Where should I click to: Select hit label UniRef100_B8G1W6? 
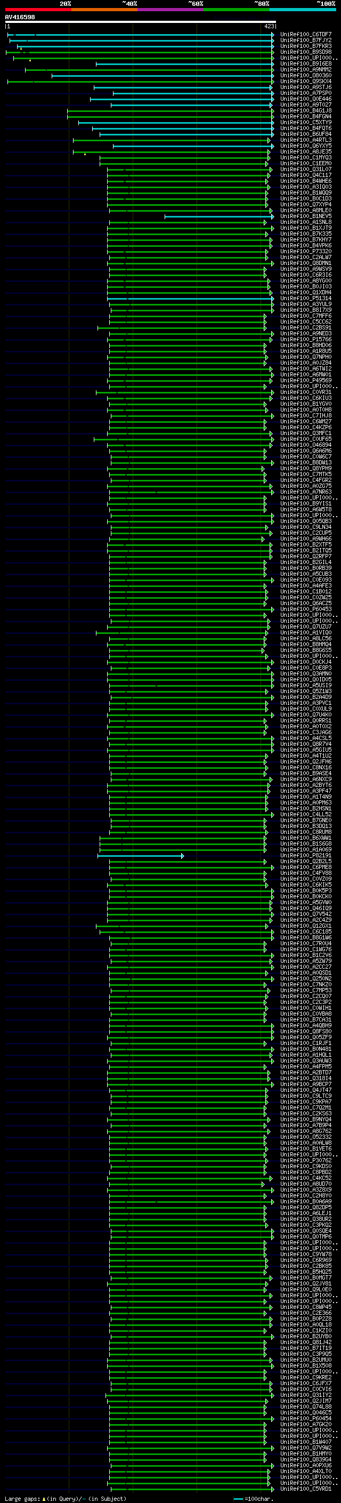coord(306,938)
